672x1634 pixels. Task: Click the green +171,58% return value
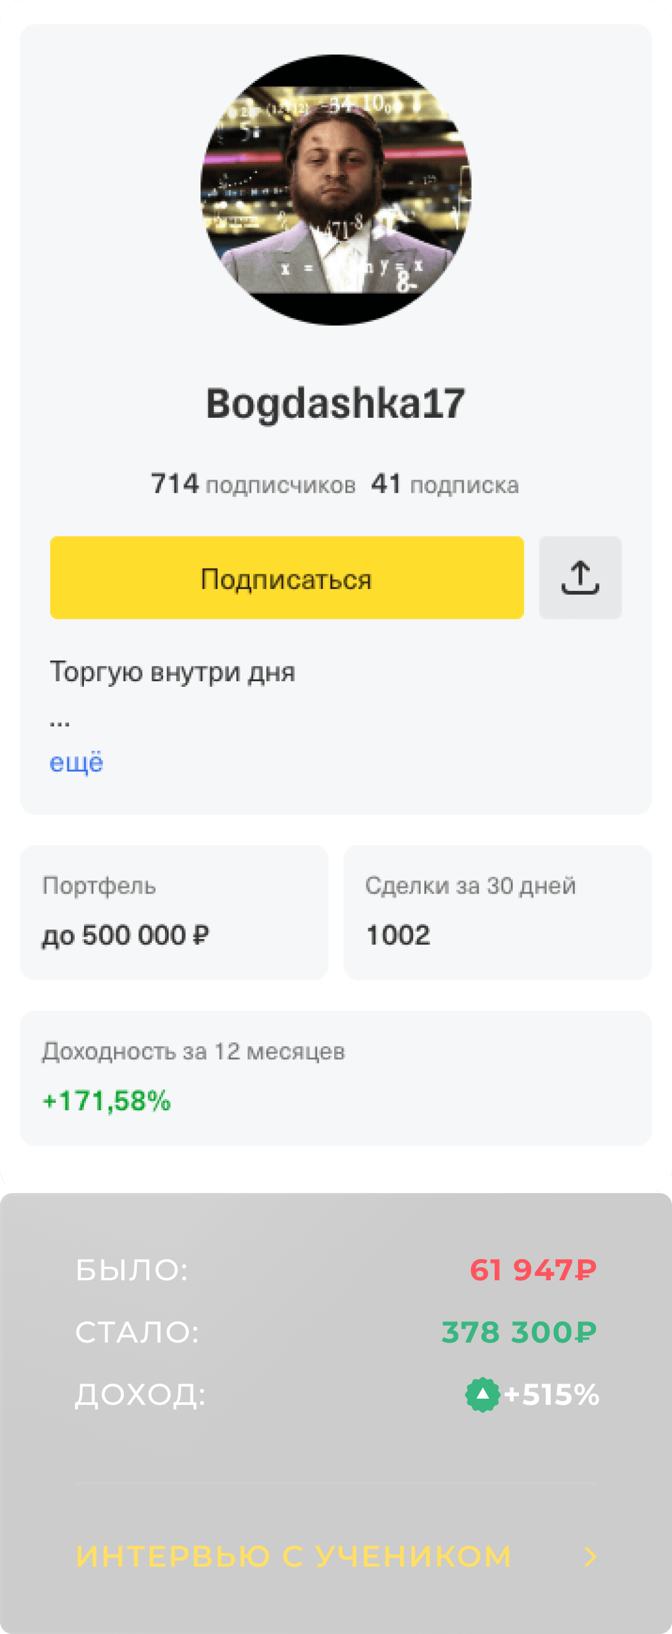click(106, 1101)
